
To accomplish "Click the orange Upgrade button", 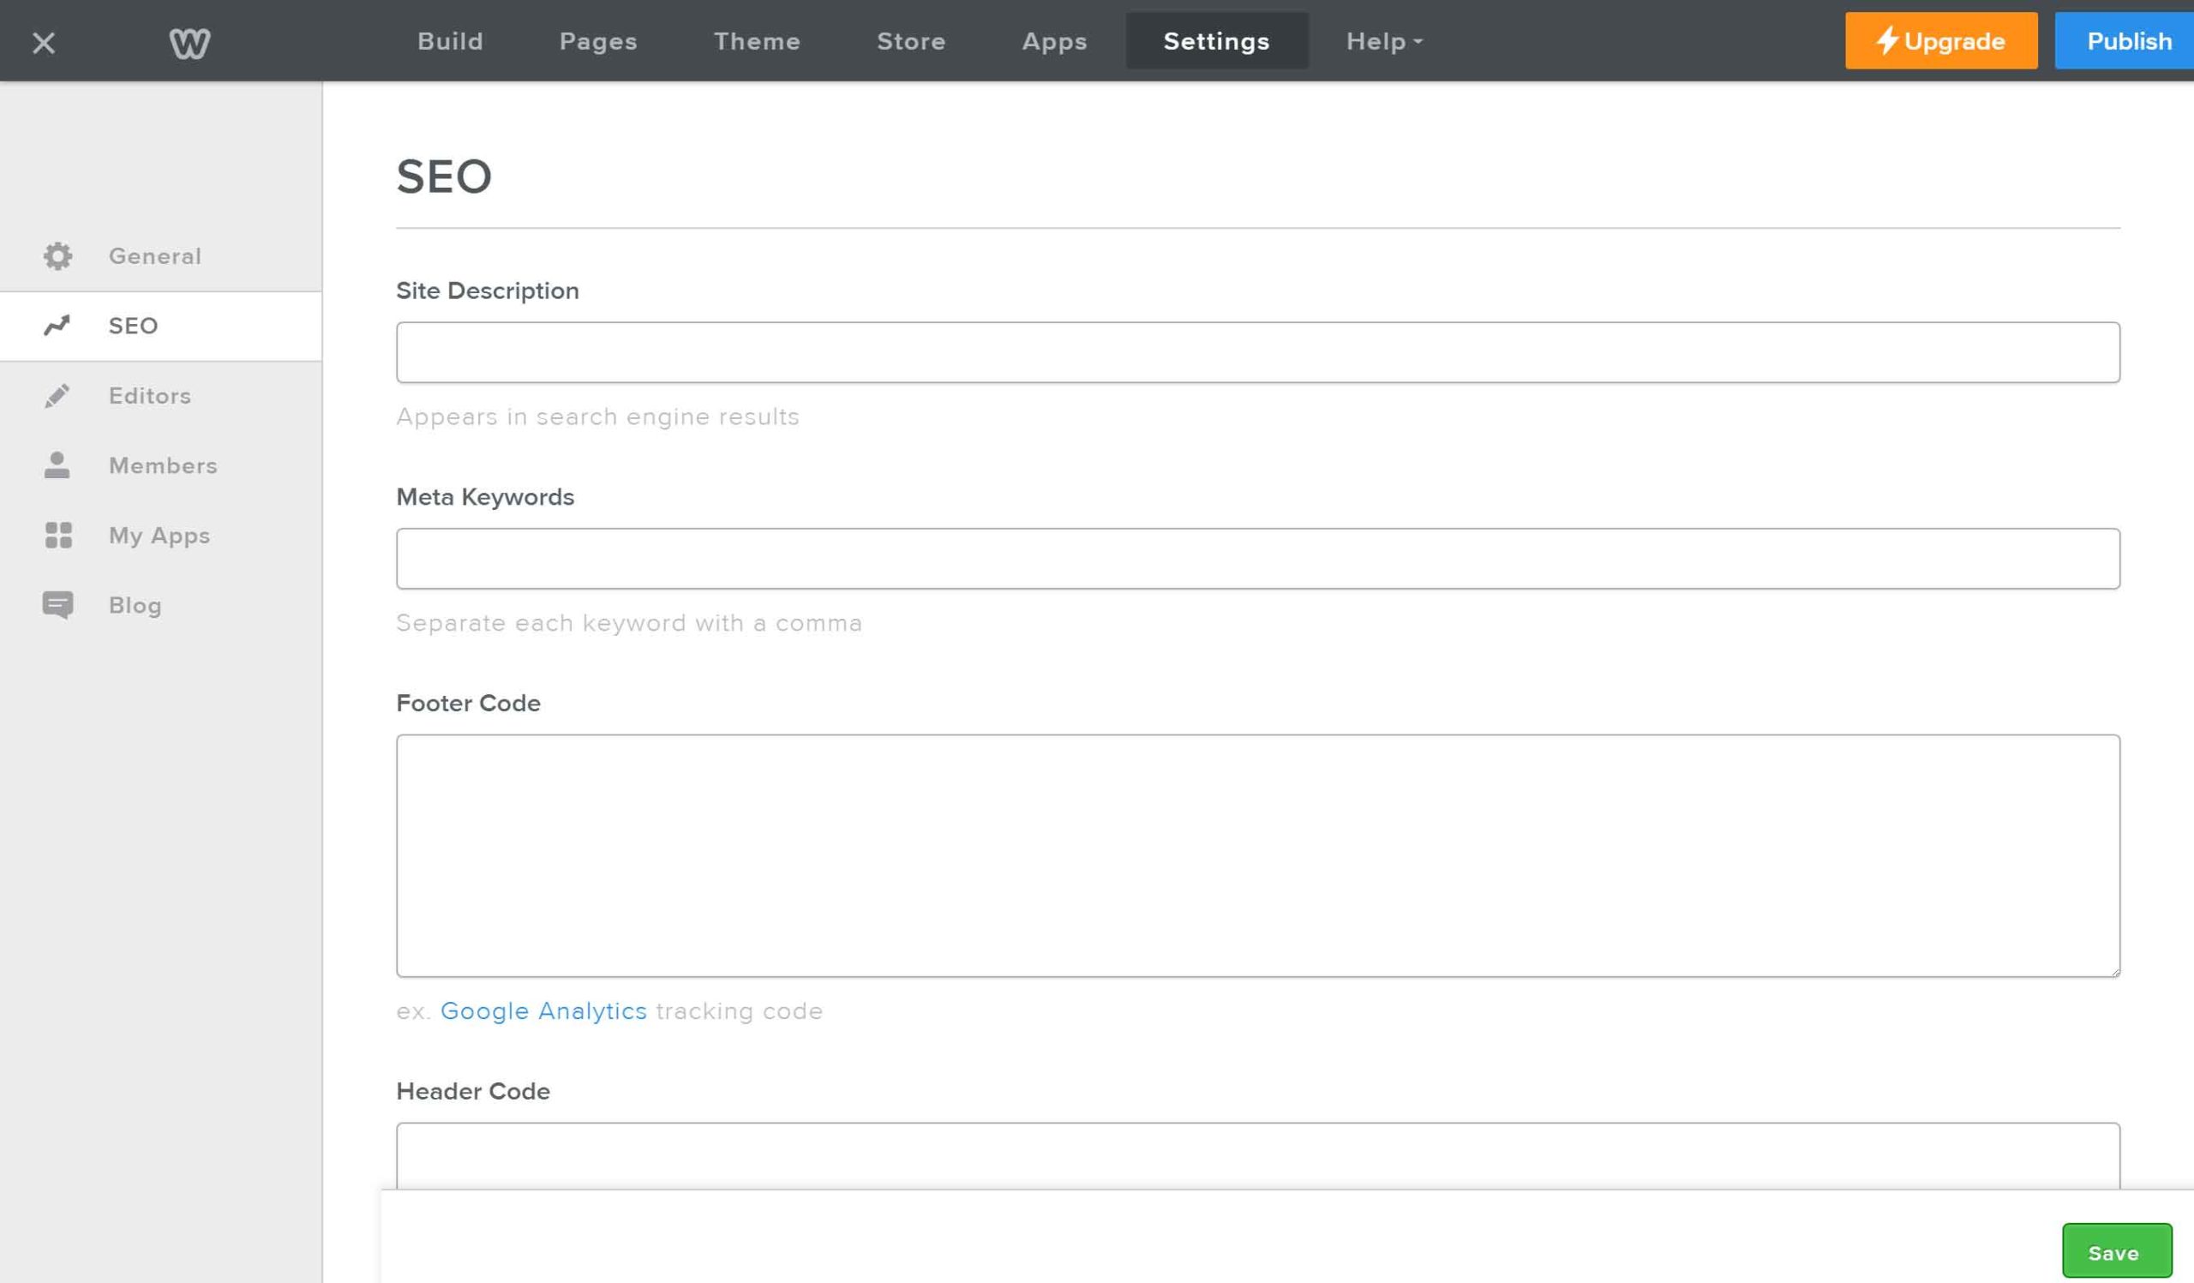I will (x=1940, y=41).
